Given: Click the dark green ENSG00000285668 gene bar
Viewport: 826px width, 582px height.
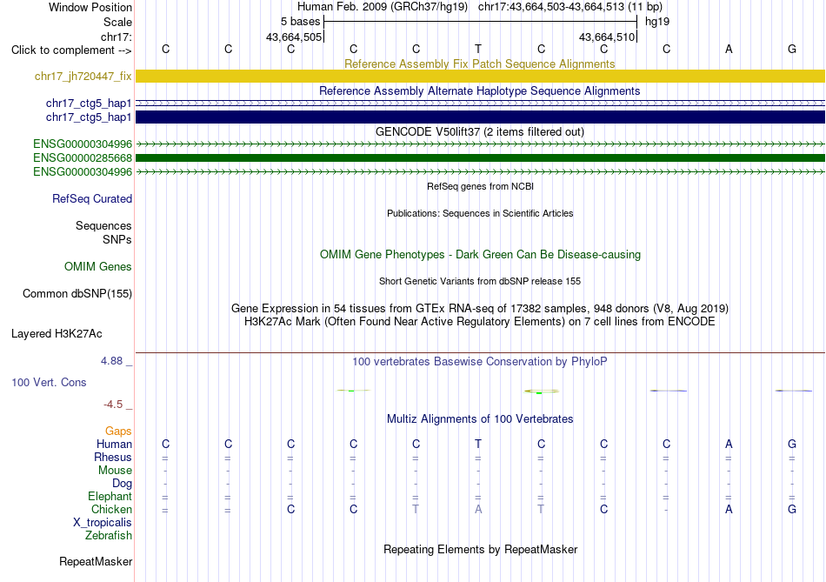Looking at the screenshot, I should coord(480,157).
